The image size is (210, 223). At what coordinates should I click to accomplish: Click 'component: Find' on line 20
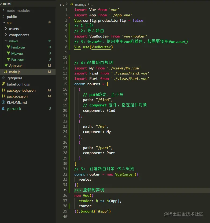click(x=99, y=110)
